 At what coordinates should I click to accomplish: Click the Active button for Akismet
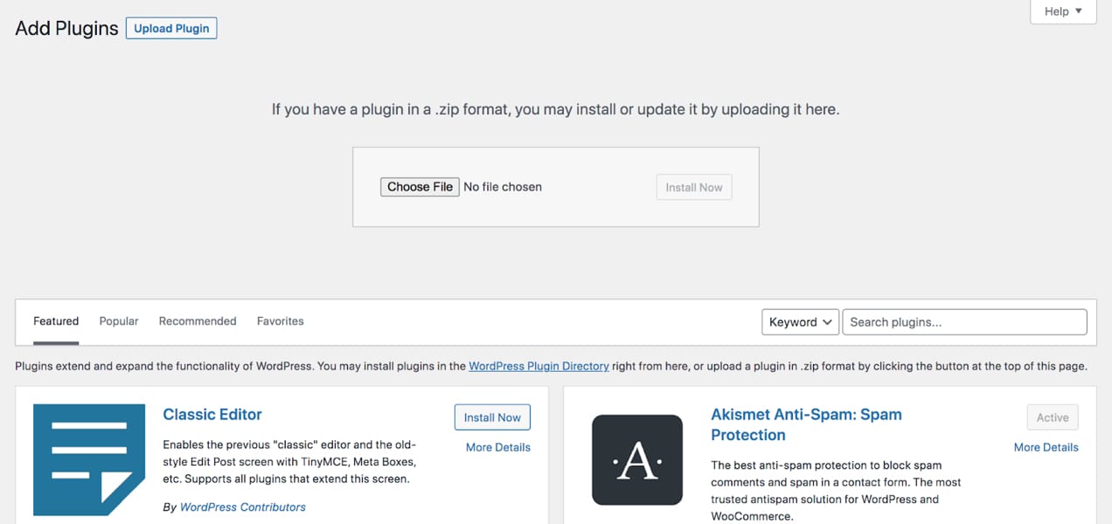[1053, 417]
